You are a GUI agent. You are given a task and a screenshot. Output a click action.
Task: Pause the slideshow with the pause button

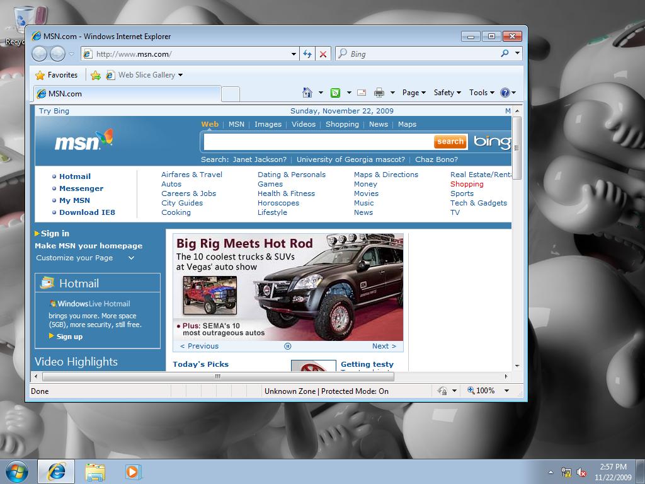coord(288,346)
